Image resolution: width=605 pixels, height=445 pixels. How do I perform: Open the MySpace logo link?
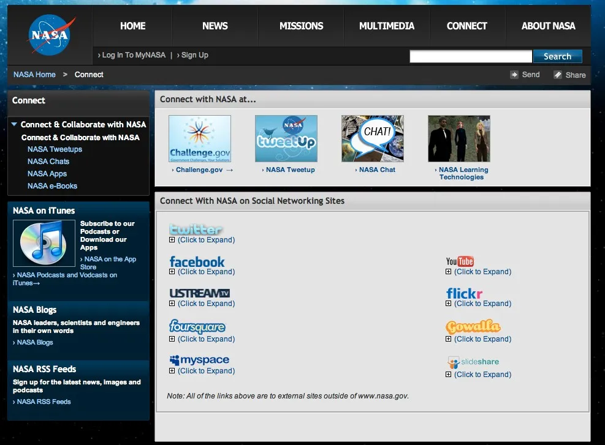point(199,361)
